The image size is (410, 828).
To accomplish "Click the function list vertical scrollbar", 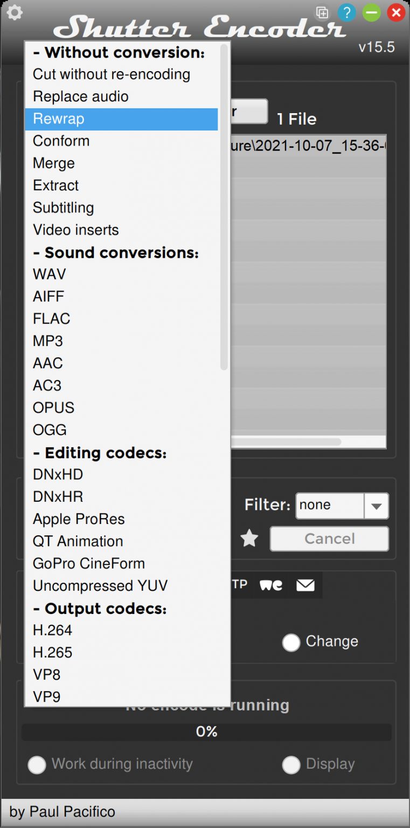I will 224,208.
